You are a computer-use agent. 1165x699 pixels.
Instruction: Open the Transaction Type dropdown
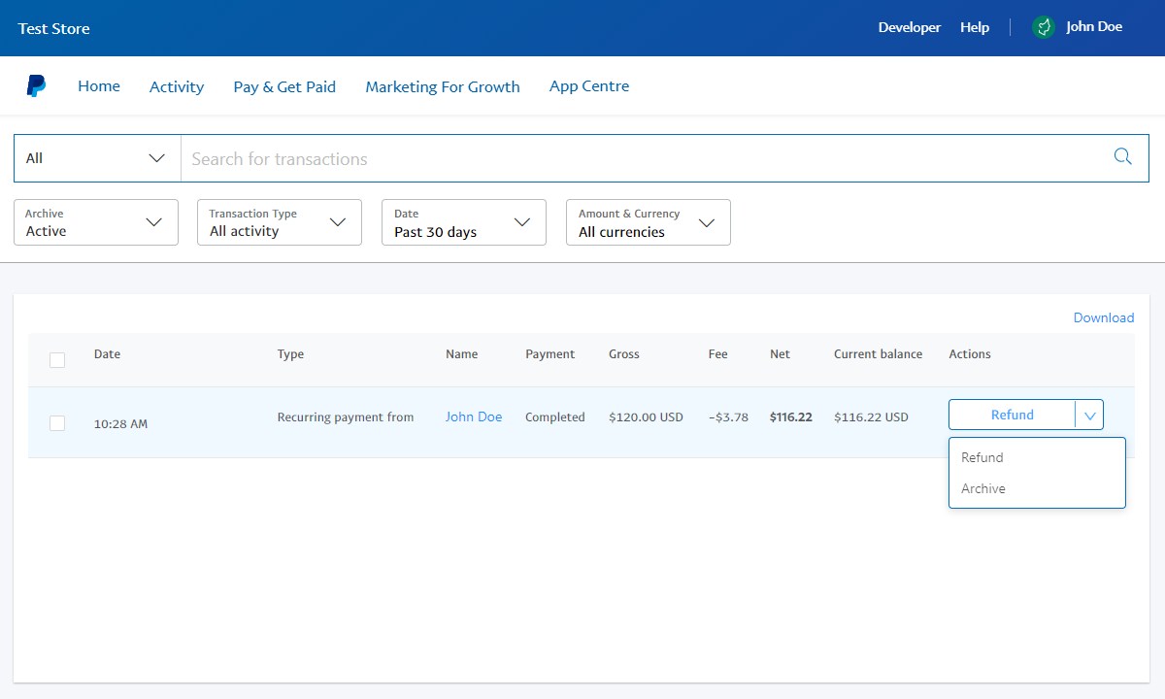pos(279,222)
